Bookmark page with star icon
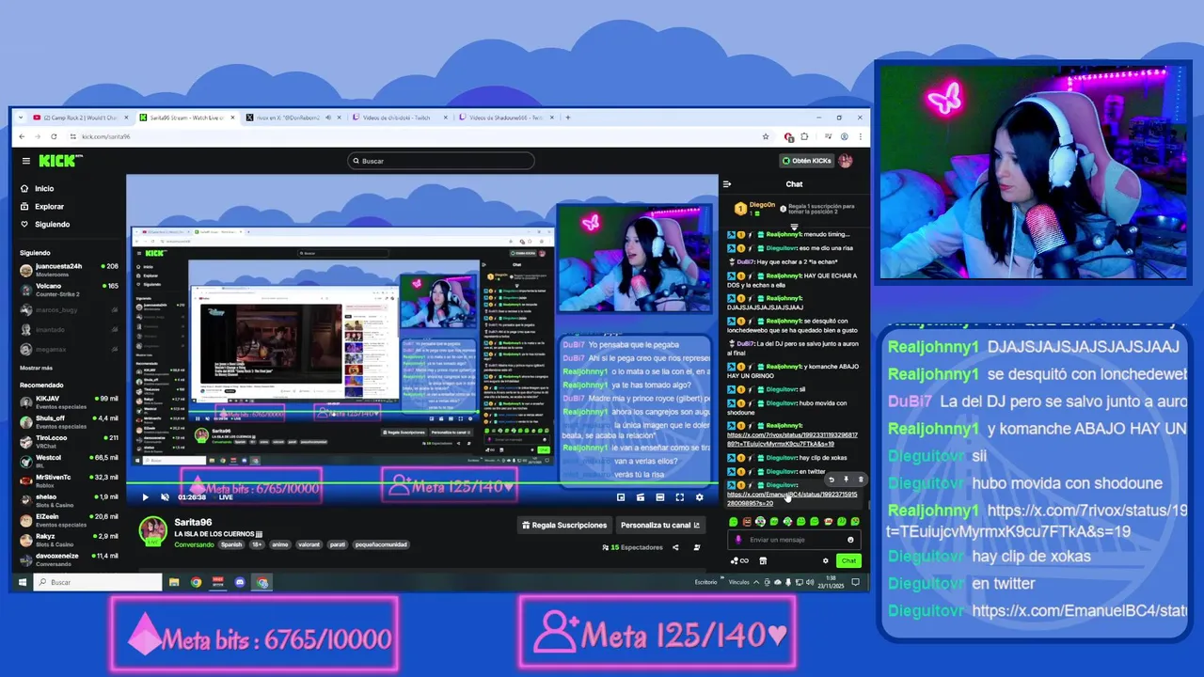This screenshot has height=677, width=1204. pos(766,136)
